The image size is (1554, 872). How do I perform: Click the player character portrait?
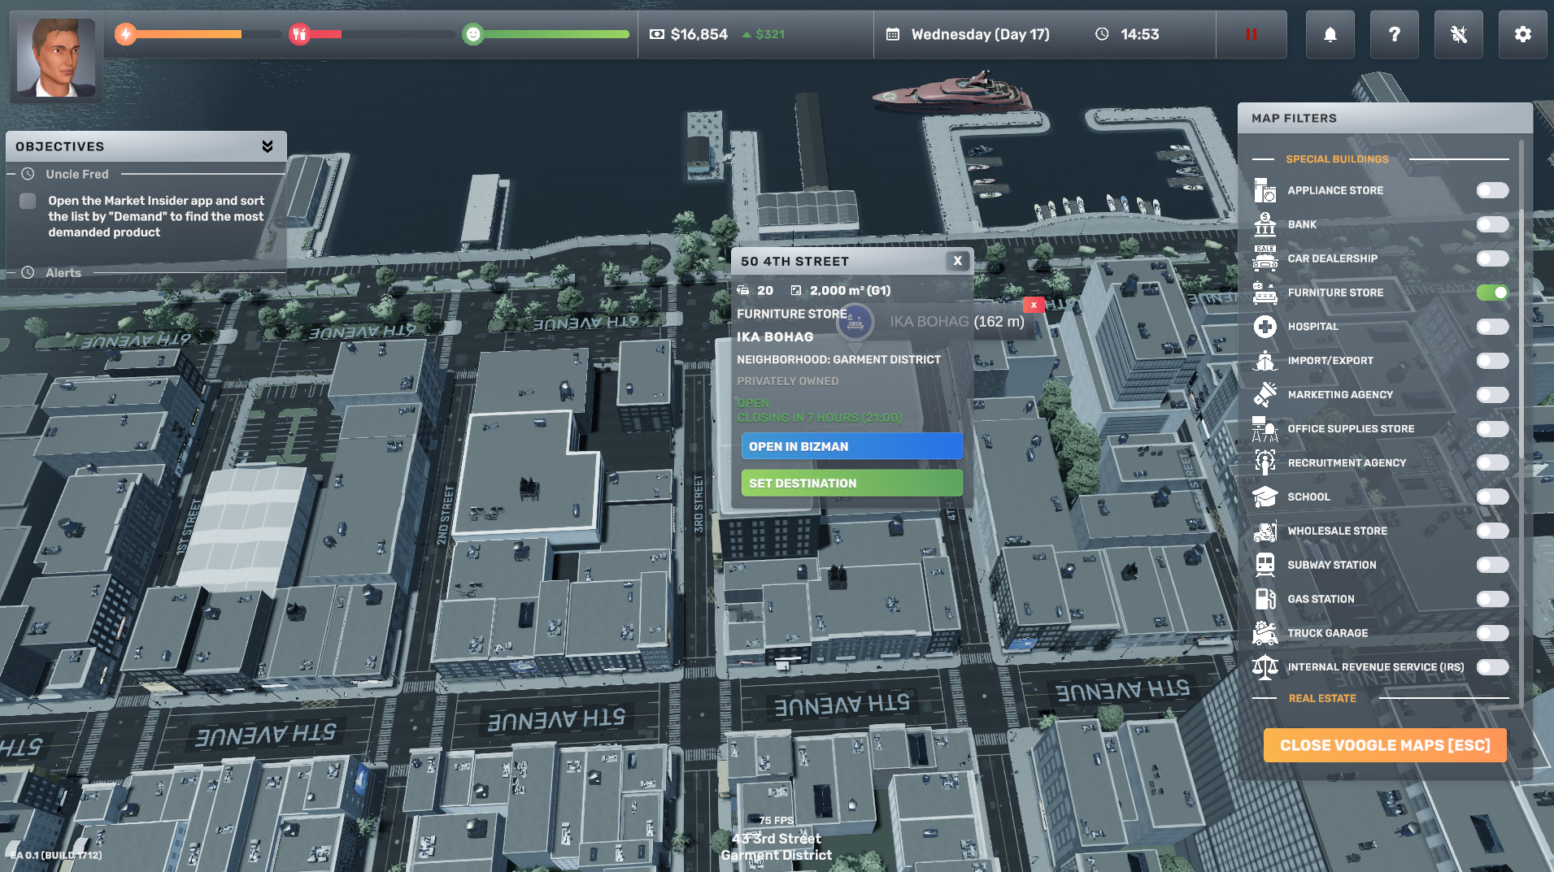[x=56, y=59]
